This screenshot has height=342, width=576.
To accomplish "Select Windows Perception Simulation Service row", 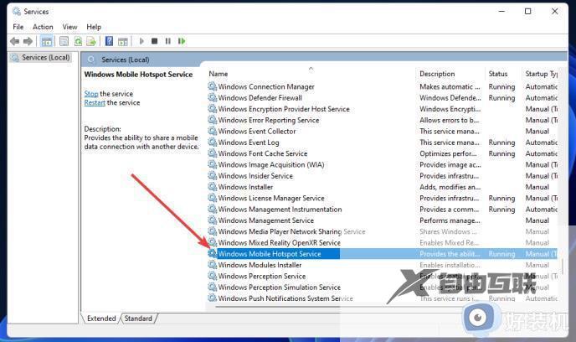I will (383, 288).
